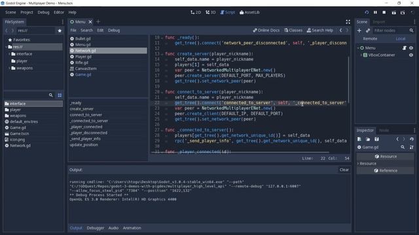
Task: Collapse the res:// folder tree
Action: (x=6, y=47)
